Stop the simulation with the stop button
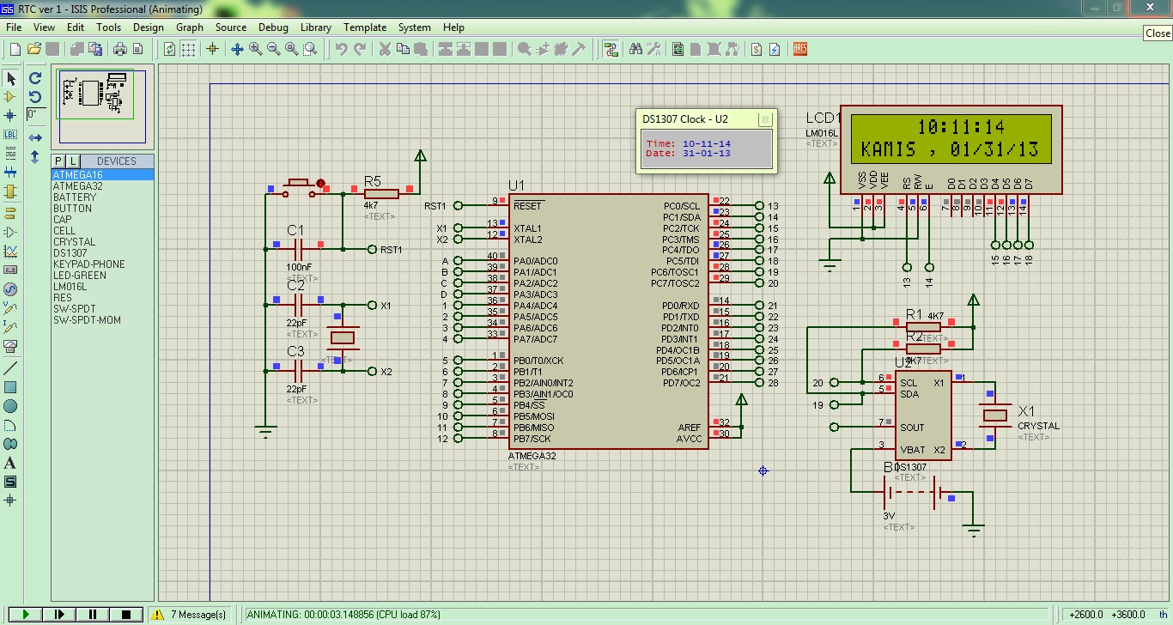The height and width of the screenshot is (625, 1173). point(126,614)
